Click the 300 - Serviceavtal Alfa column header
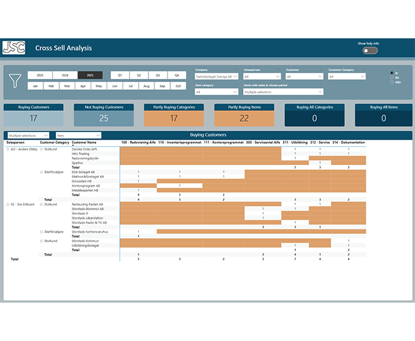Screen dimensions: 415x341 263,142
